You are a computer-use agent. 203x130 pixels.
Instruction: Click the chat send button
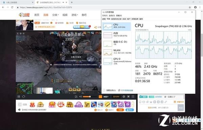[181, 108]
